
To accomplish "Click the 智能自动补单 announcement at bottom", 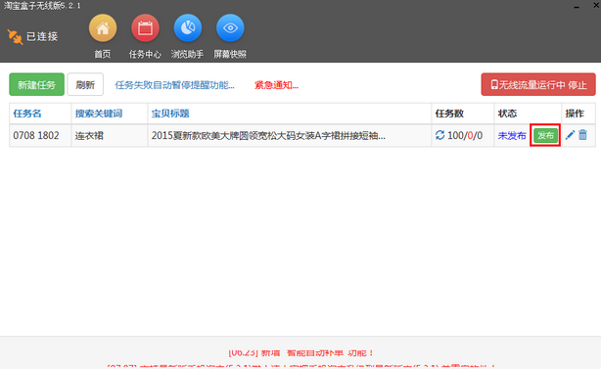I will (300, 353).
